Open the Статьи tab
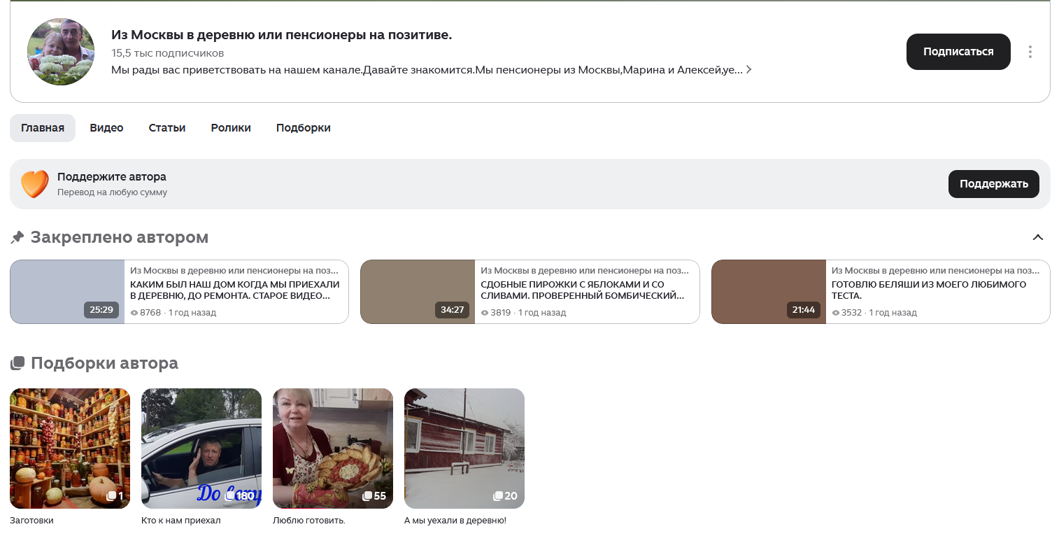 pyautogui.click(x=167, y=128)
